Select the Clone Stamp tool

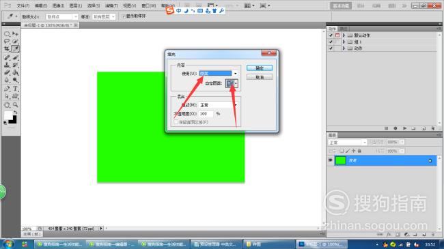(7, 65)
